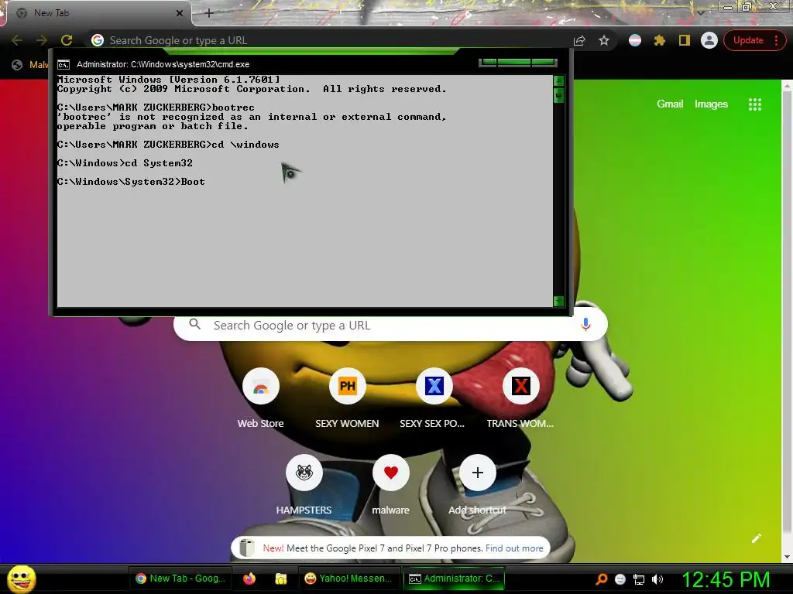Viewport: 793px width, 594px height.
Task: Click the customize page pencil icon
Action: point(756,538)
